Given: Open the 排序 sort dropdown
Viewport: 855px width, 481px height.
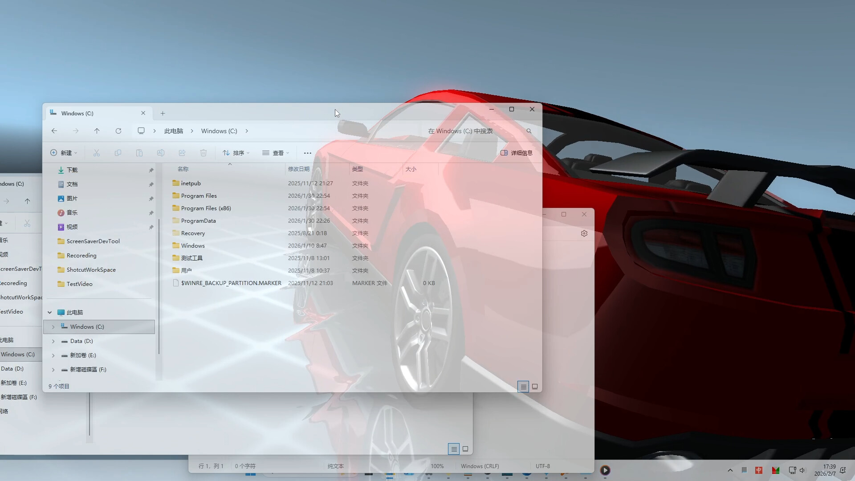Looking at the screenshot, I should pos(236,153).
